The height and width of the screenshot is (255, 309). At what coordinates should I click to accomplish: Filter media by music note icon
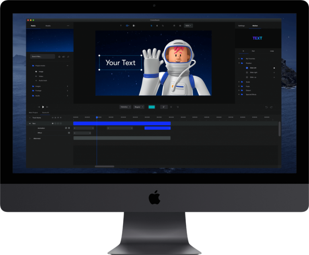coord(68,57)
